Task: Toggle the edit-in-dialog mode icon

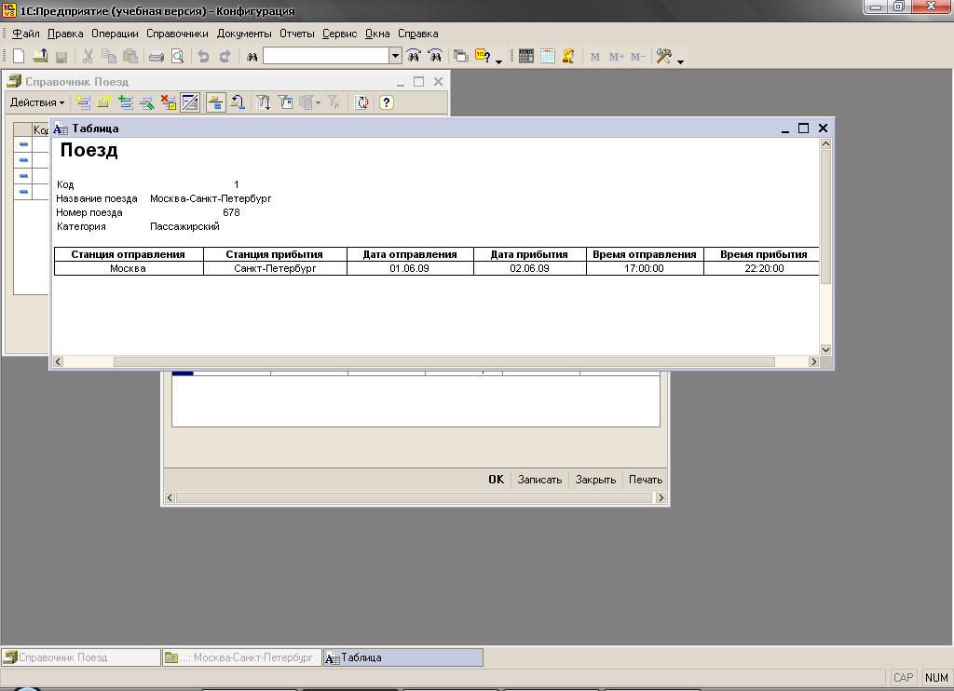Action: click(x=190, y=102)
